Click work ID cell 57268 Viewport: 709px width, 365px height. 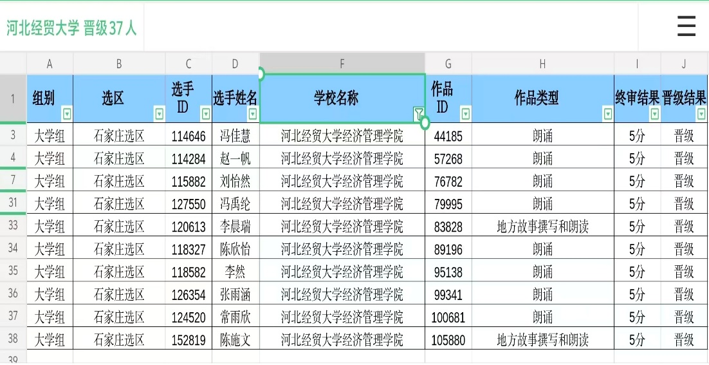pyautogui.click(x=448, y=158)
